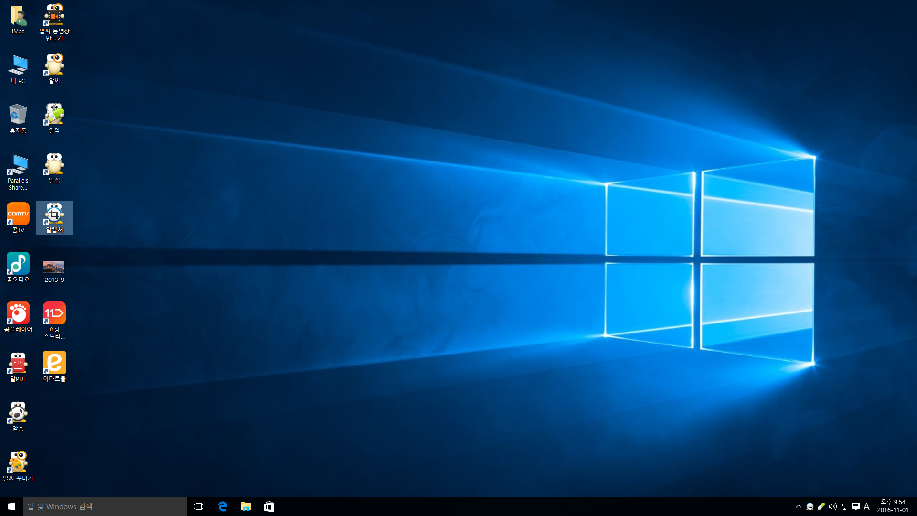Screen dimensions: 917x516
Task: Click the 알집 shortcut icon
Action: [x=54, y=166]
